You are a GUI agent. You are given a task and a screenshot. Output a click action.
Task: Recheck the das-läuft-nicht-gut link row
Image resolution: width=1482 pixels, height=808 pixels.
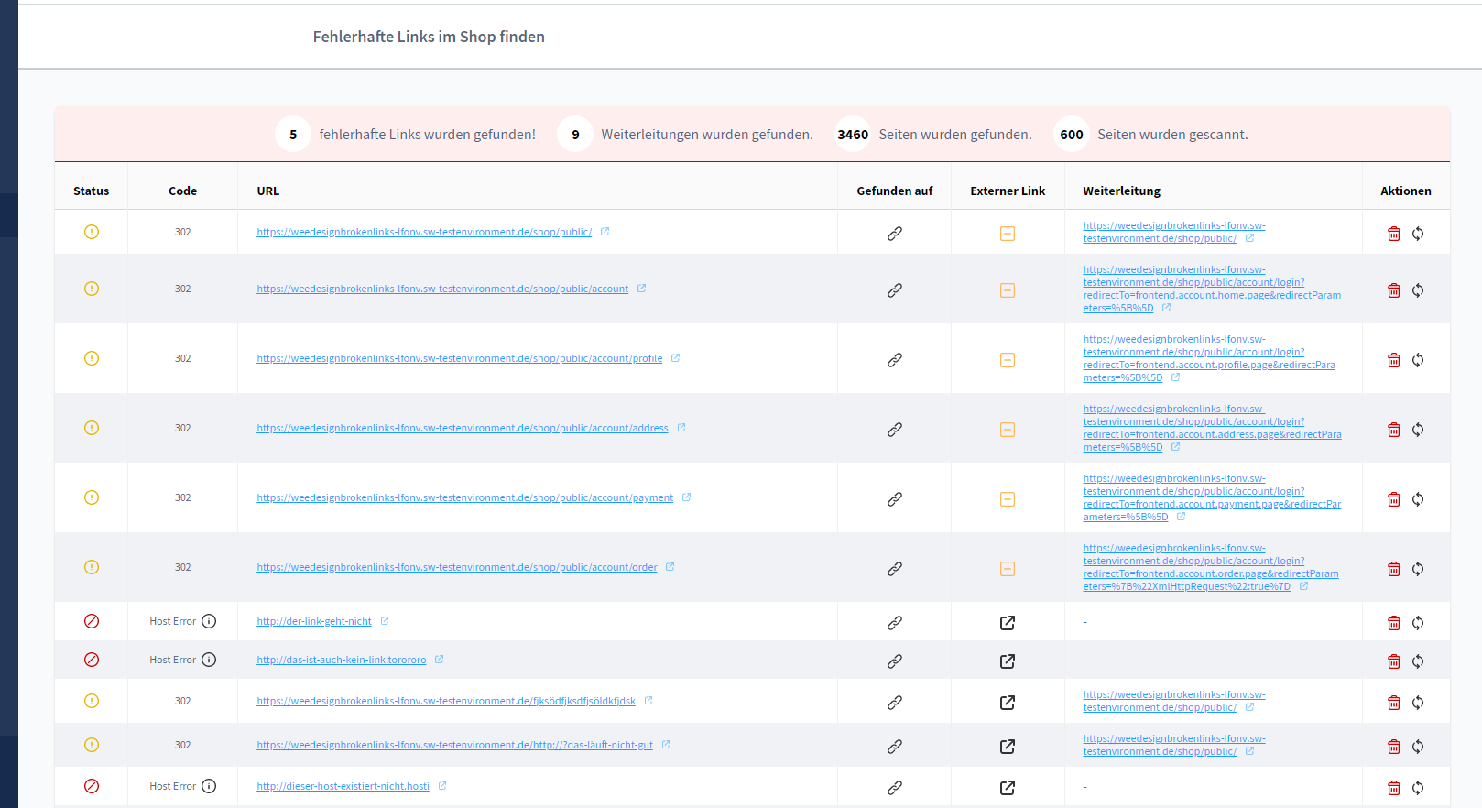1418,747
